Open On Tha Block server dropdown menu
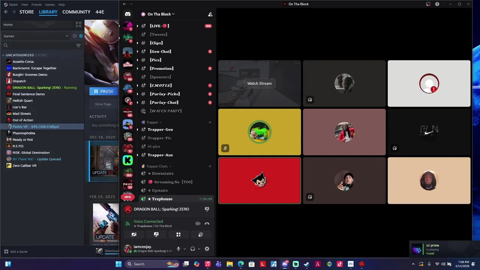This screenshot has width=480, height=270. pos(161,14)
